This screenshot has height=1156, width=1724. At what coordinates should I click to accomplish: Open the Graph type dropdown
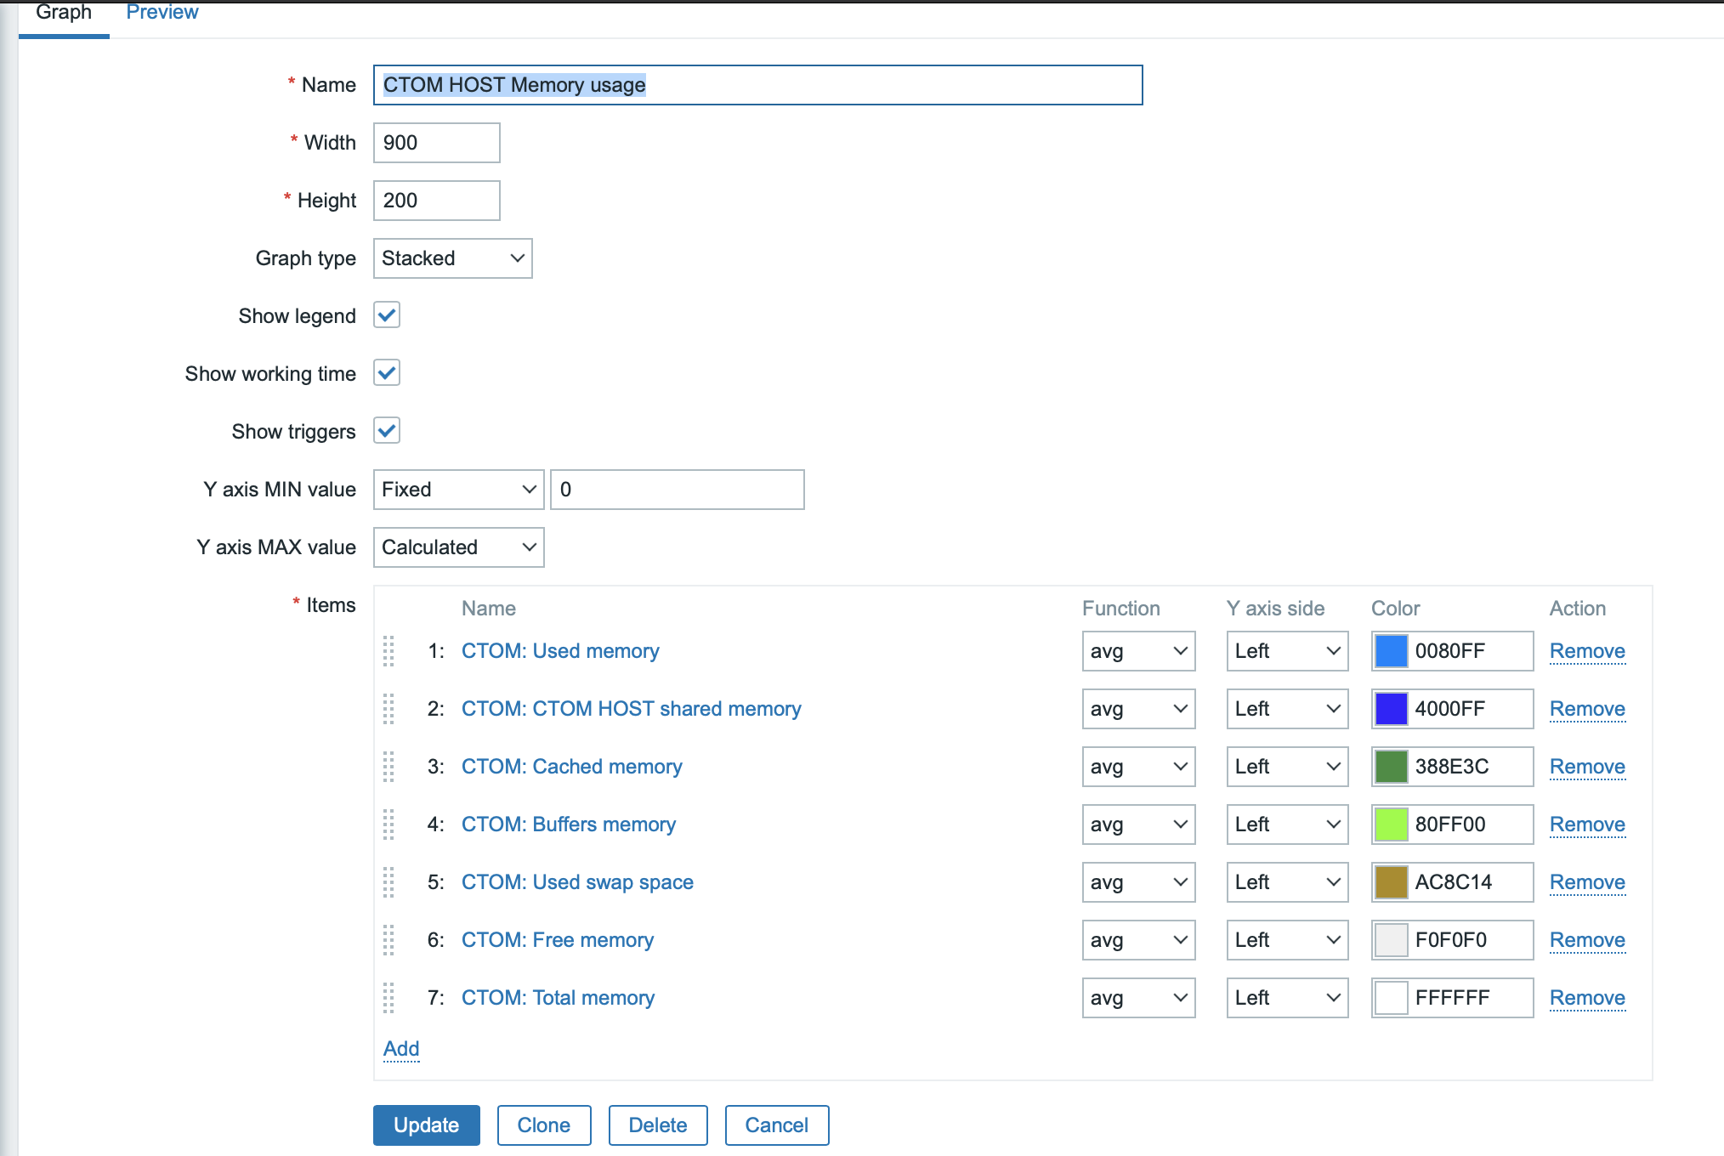[452, 258]
